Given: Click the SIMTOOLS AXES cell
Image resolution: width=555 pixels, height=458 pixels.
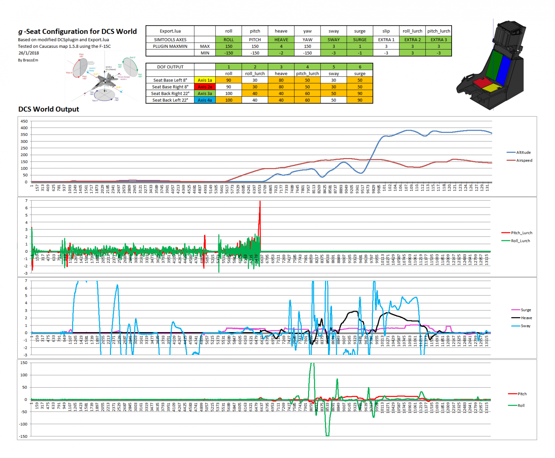Looking at the screenshot, I should click(x=170, y=40).
